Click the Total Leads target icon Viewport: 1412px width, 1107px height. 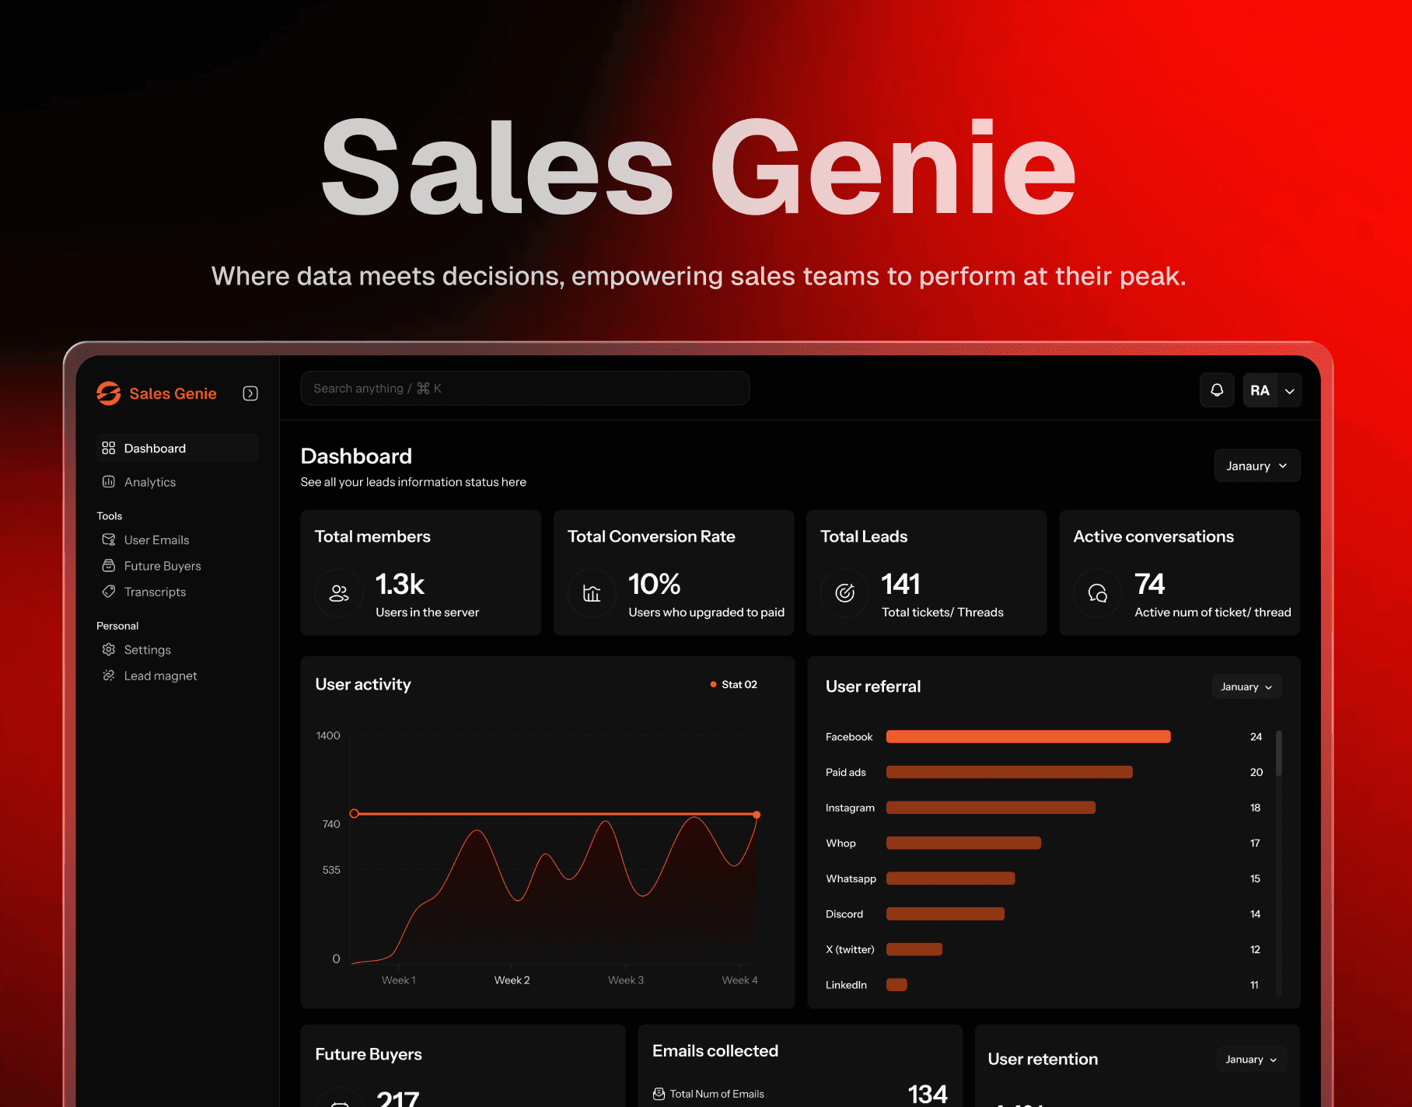tap(844, 594)
